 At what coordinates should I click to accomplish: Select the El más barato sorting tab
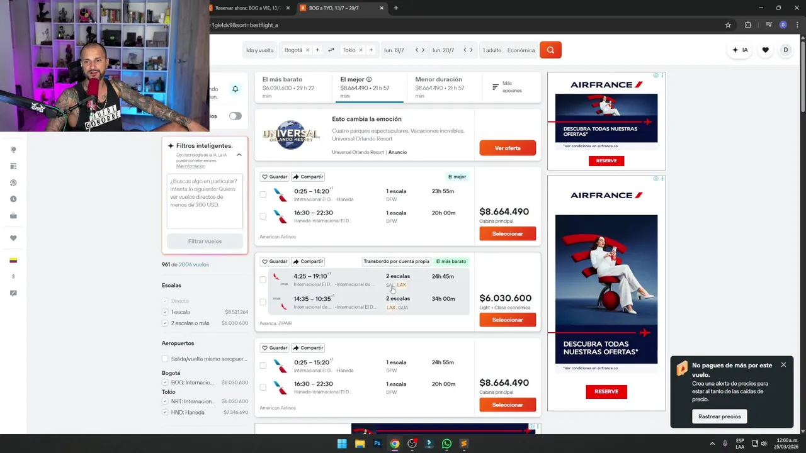coord(293,87)
